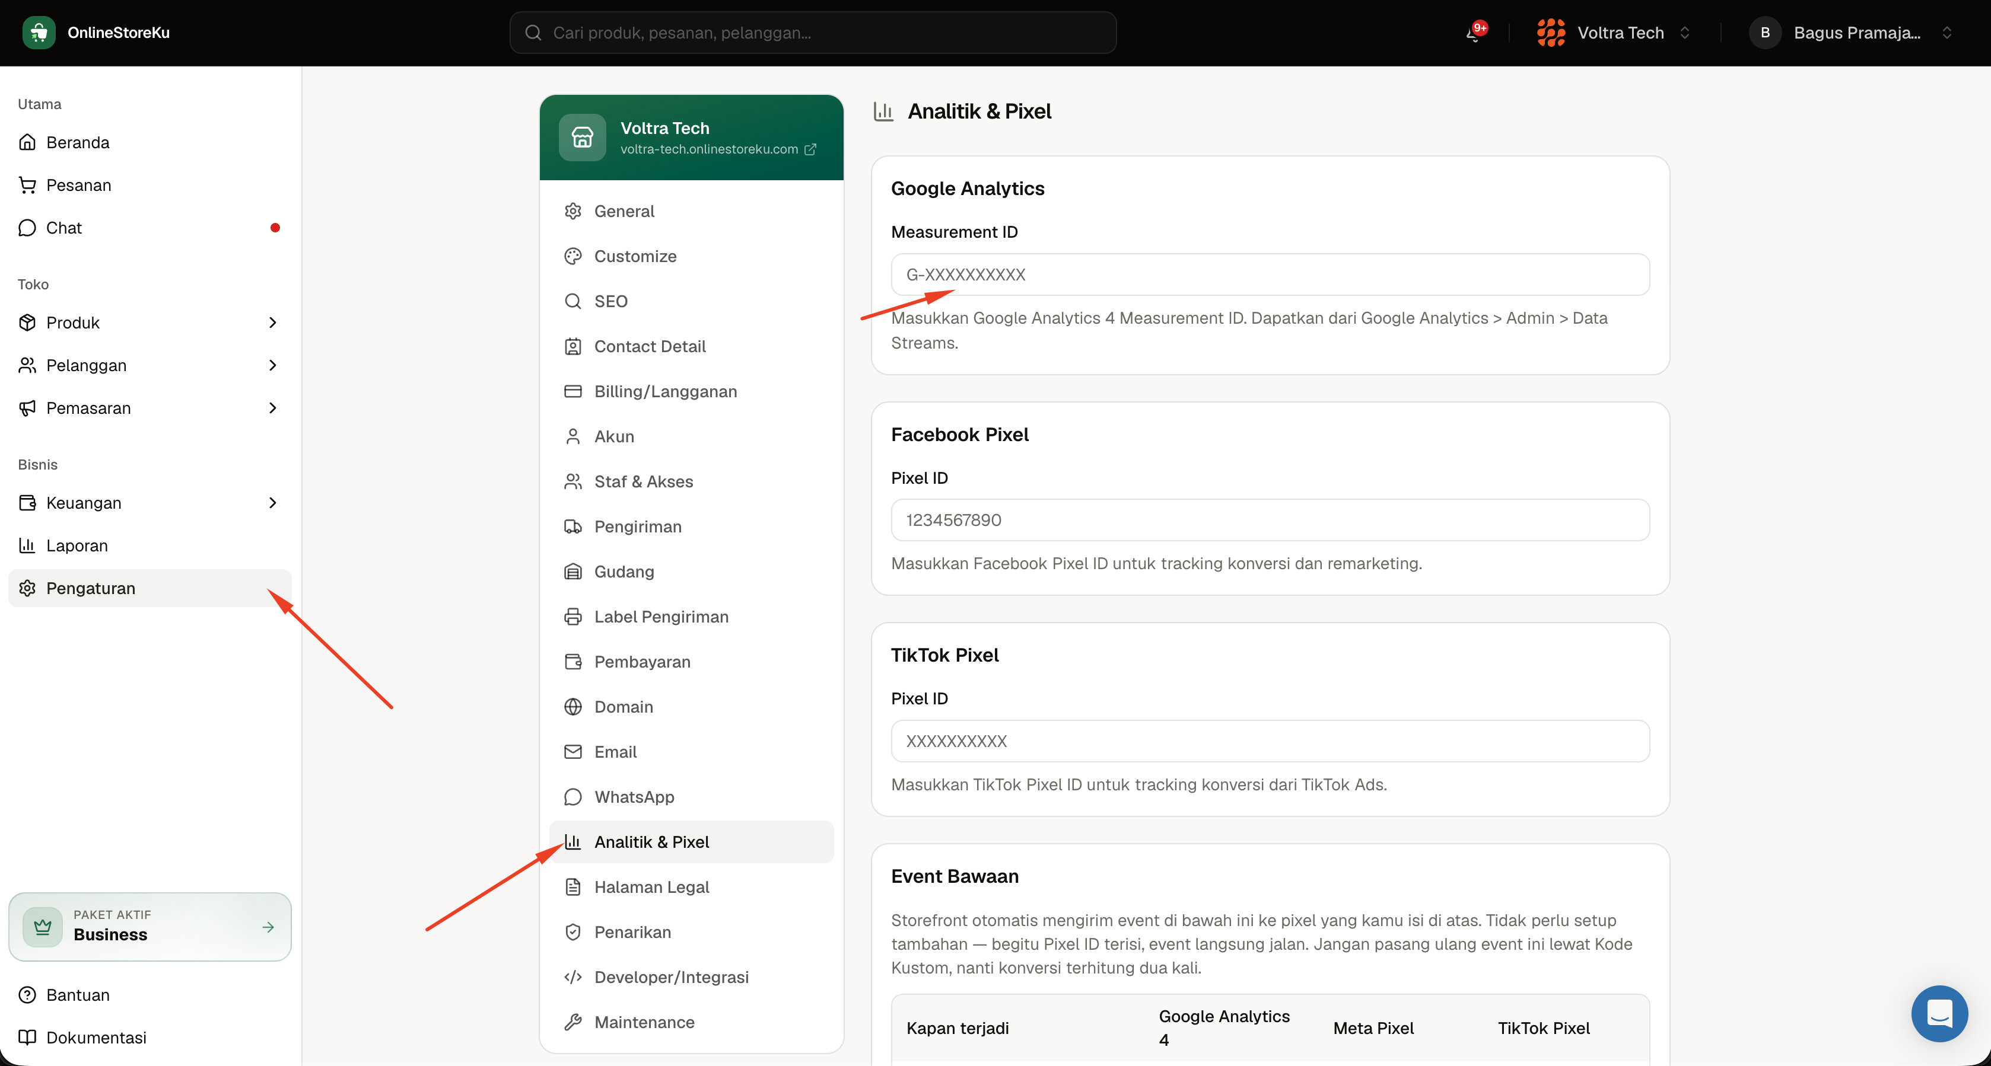The width and height of the screenshot is (1991, 1066).
Task: Click the 'Analitik & Pixel' page title
Action: (x=979, y=111)
